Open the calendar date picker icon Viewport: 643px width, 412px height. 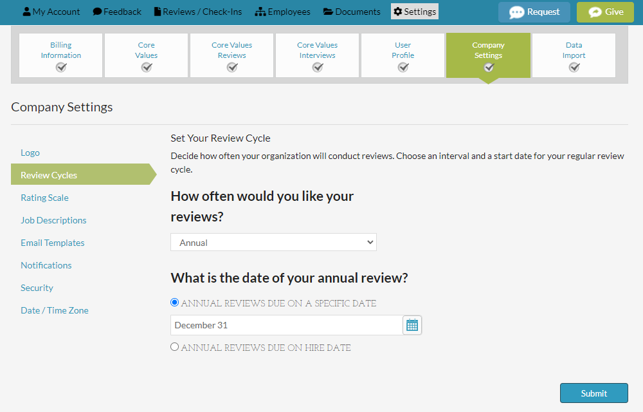click(x=412, y=325)
